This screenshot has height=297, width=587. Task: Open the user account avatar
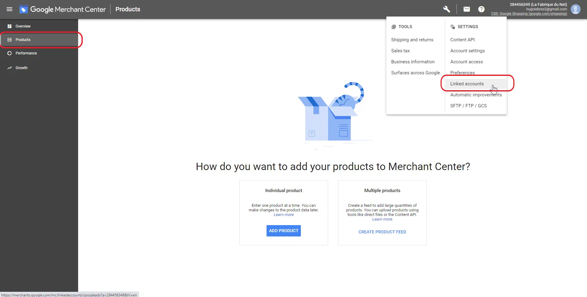point(575,9)
